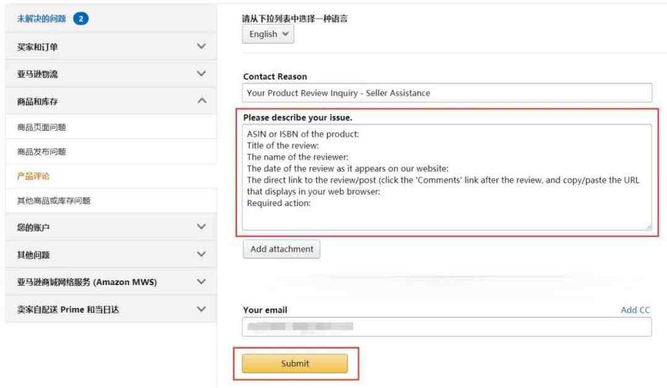This screenshot has width=667, height=388.
Task: Select 商品发布问题 in the sidebar
Action: pos(41,152)
